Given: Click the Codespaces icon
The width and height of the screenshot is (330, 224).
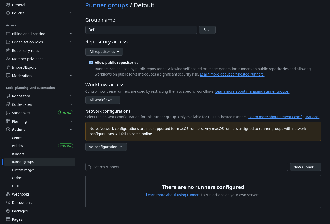Looking at the screenshot, I should (8, 104).
